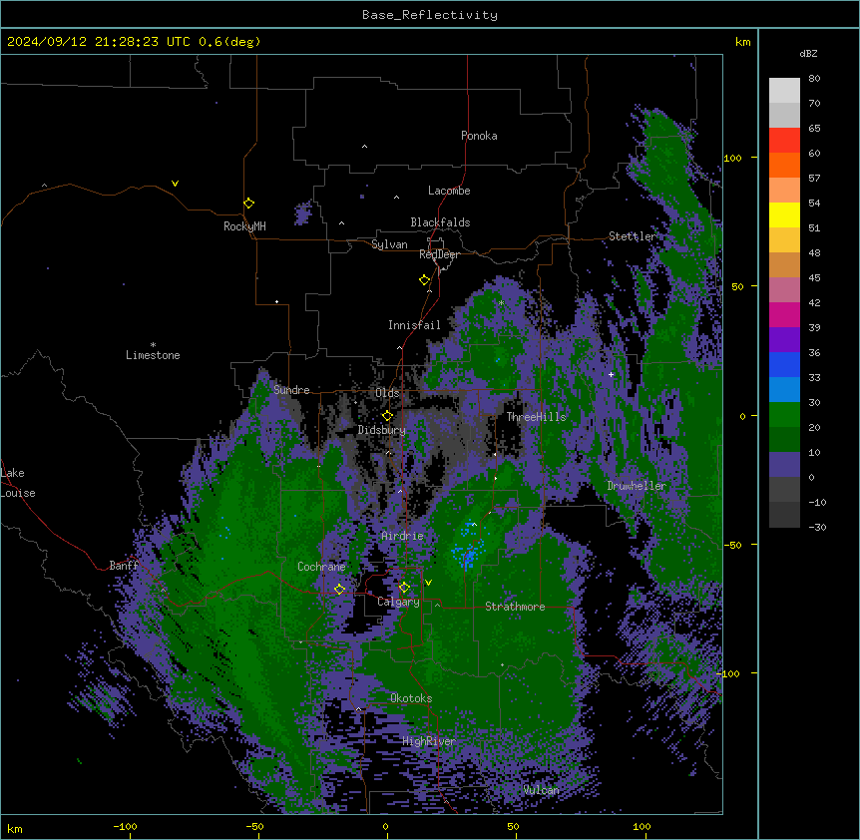The image size is (860, 840).
Task: Click the asterisk marker above Limestone
Action: tap(153, 345)
